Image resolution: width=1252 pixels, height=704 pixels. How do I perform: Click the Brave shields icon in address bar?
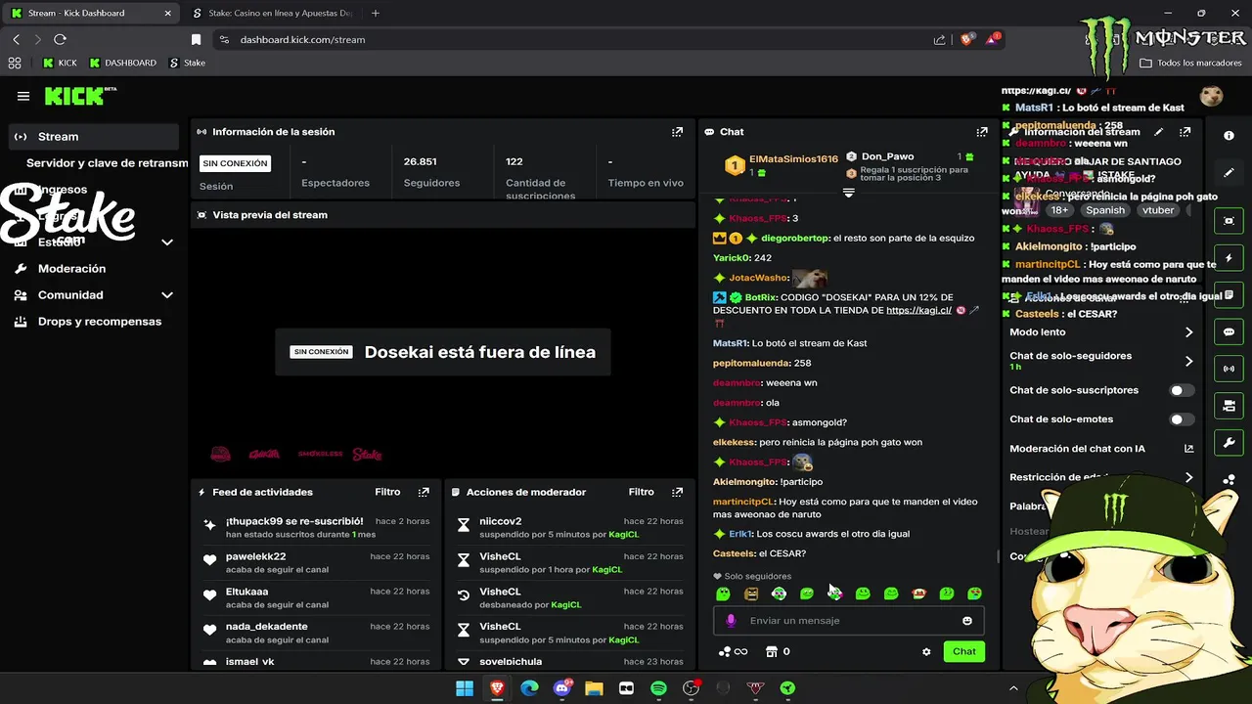point(966,39)
